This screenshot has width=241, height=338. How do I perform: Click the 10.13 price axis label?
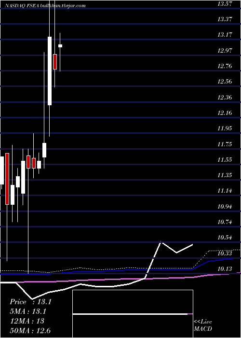coord(225,269)
